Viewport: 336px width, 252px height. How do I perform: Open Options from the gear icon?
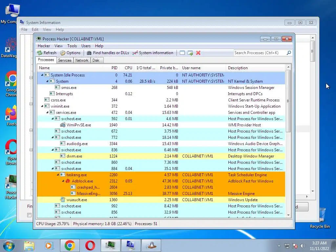(x=63, y=53)
